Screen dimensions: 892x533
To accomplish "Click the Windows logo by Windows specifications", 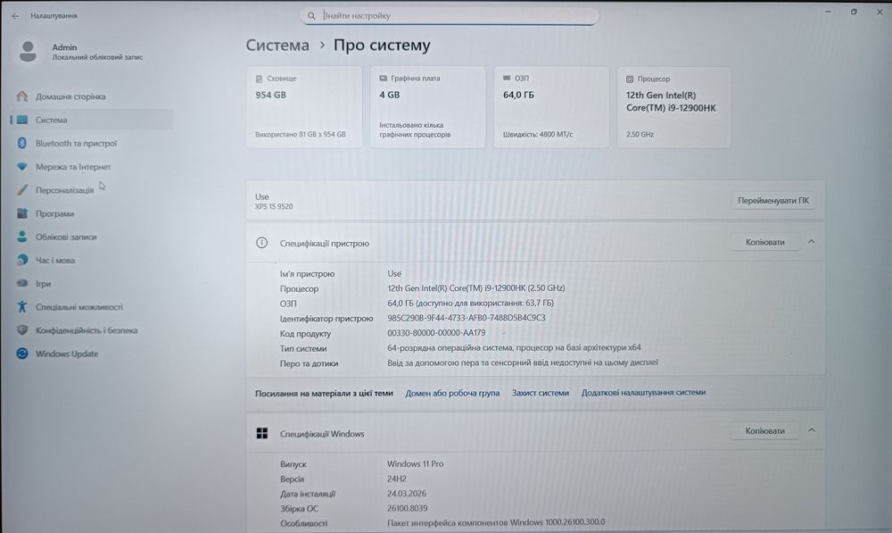I will [x=261, y=433].
